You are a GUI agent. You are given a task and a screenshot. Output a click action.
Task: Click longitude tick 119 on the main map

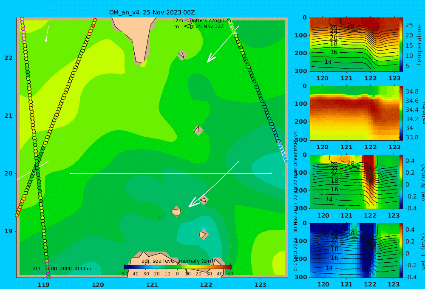pos(44,285)
